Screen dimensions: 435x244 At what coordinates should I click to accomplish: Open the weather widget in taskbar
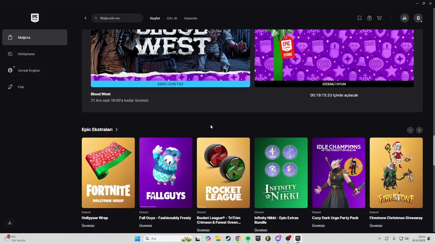click(x=16, y=239)
